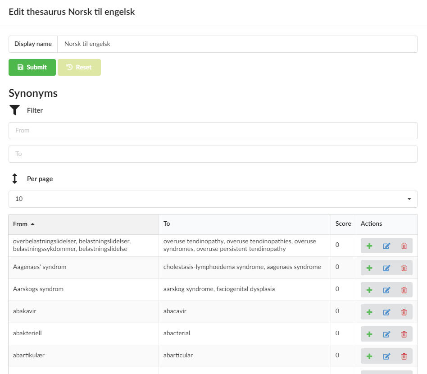Focus the From filter input
The width and height of the screenshot is (427, 374).
click(x=213, y=131)
